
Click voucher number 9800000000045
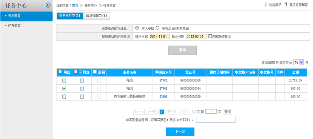pos(190,81)
